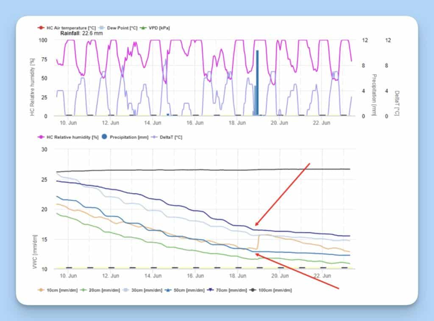Image resolution: width=434 pixels, height=321 pixels.
Task: Click the 70cm legend marker
Action: (x=210, y=290)
